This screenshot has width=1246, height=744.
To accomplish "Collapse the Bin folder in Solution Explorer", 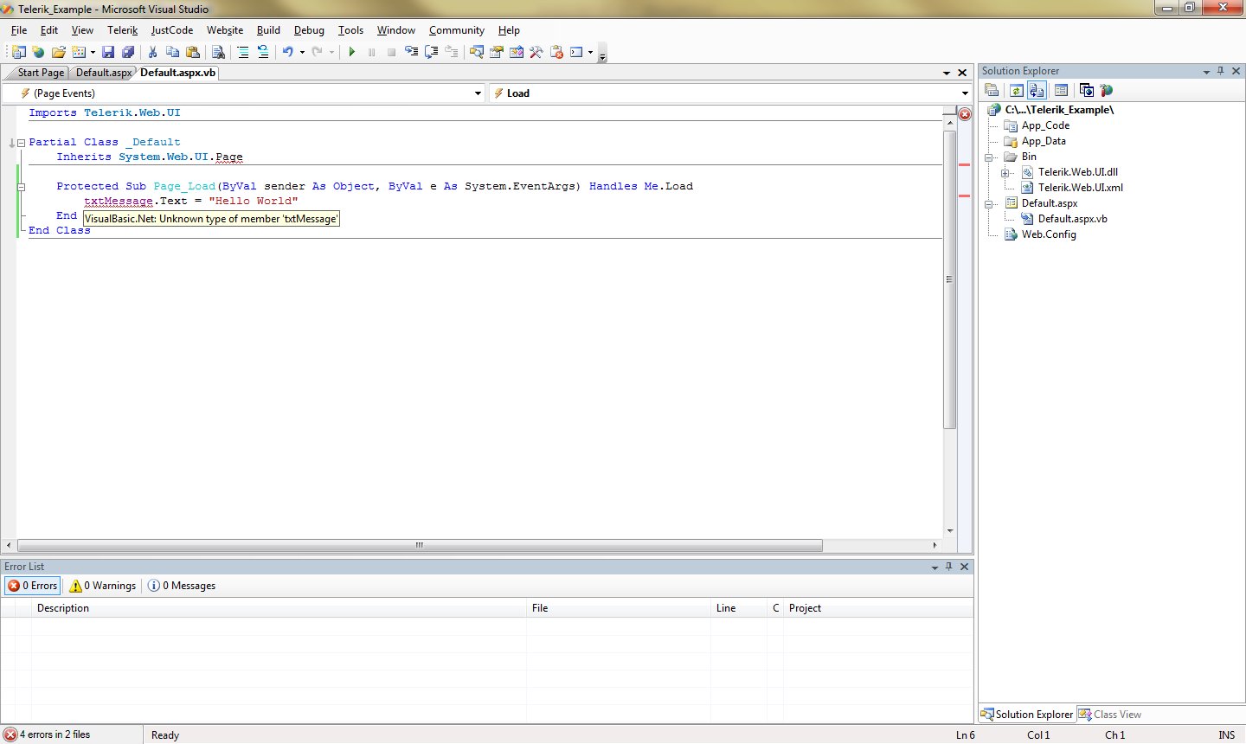I will click(x=988, y=157).
